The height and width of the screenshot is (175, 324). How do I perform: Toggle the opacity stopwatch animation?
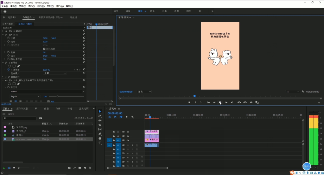click(x=8, y=70)
